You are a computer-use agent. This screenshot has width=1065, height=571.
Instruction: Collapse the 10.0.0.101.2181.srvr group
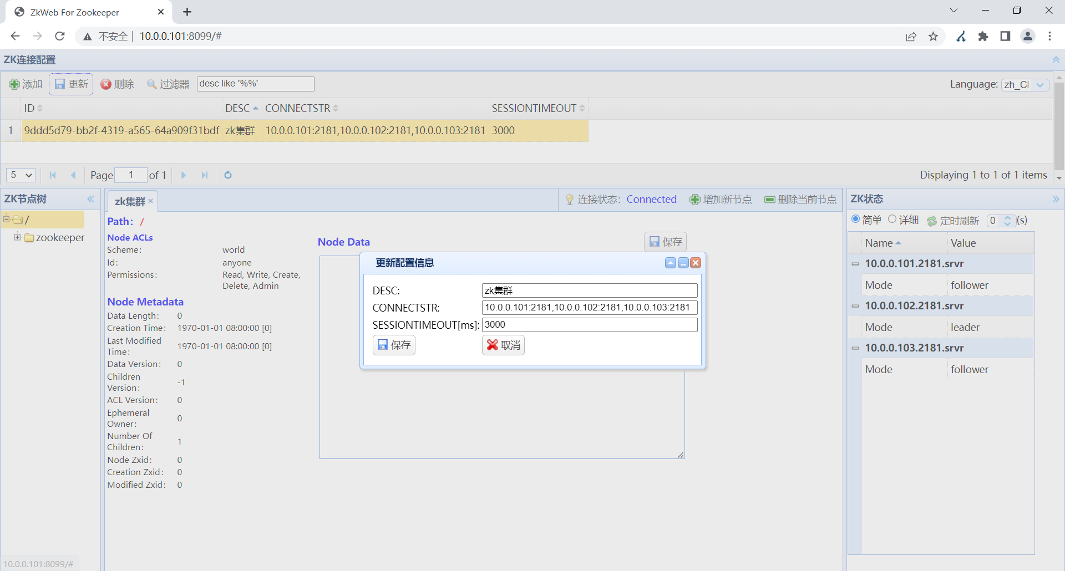855,264
